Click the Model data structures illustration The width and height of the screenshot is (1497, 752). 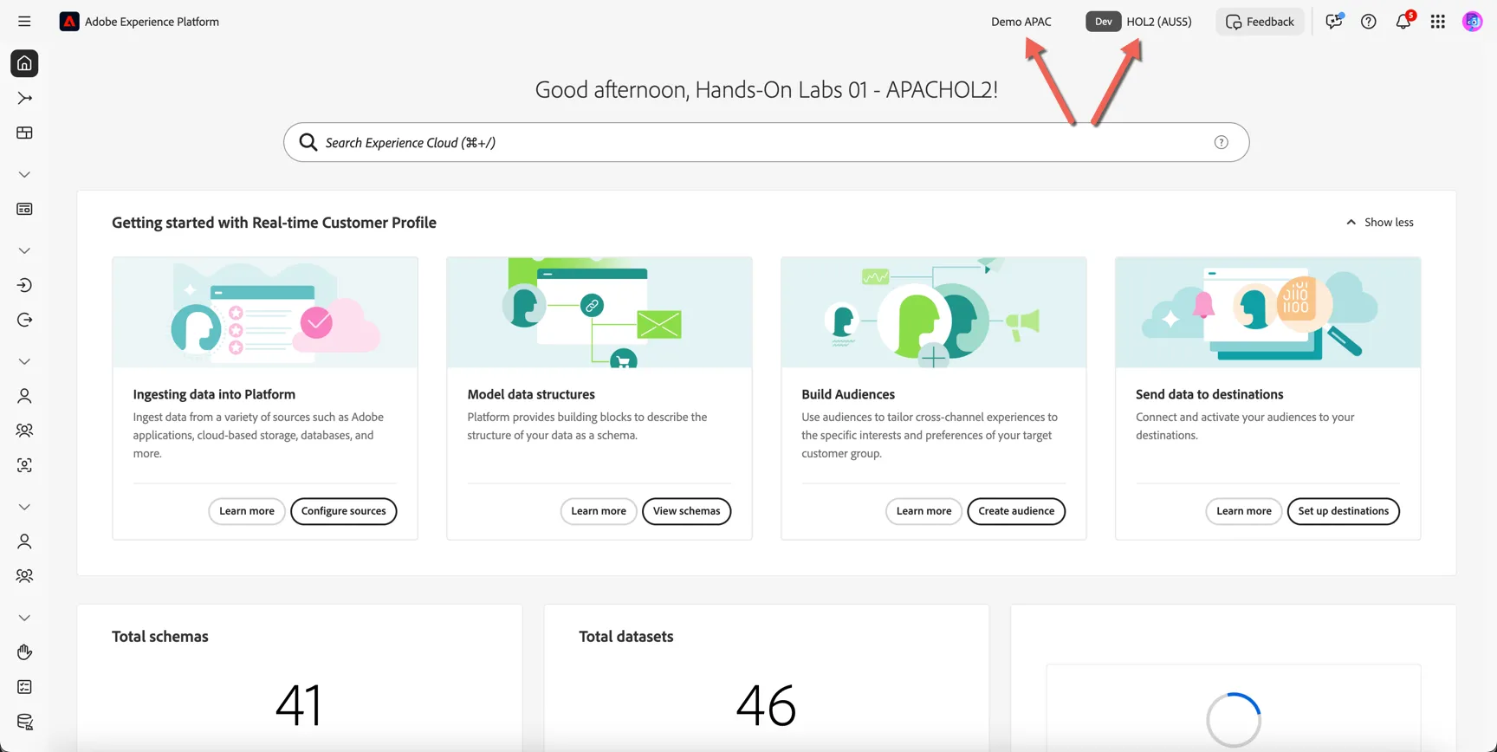[599, 312]
